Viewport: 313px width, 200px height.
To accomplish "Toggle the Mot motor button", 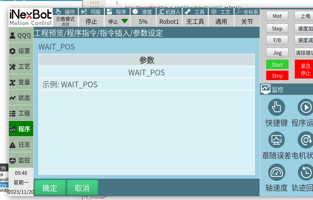I will coord(277,16).
